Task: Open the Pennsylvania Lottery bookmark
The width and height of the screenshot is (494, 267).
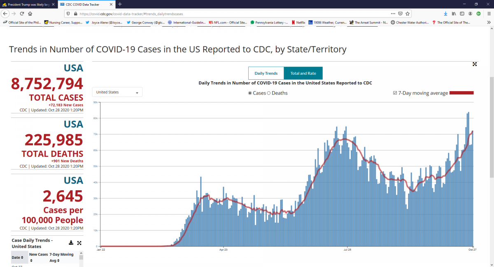Action: 269,23
